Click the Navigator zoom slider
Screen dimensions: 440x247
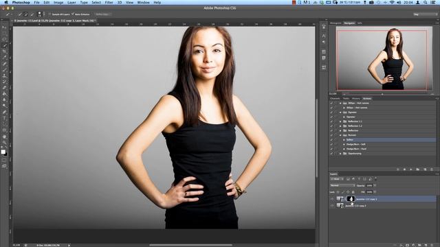pos(382,94)
